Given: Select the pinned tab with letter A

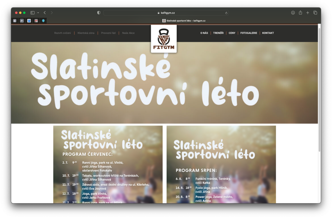Looking at the screenshot, I should coord(15,20).
